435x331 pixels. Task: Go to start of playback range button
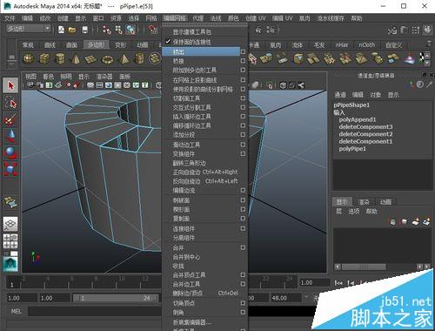click(x=338, y=282)
